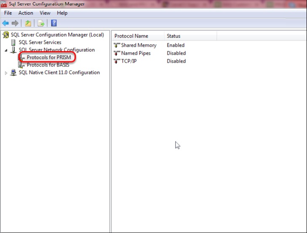Click the SQL Native Client 11.0 icon
The width and height of the screenshot is (307, 233).
[13, 72]
